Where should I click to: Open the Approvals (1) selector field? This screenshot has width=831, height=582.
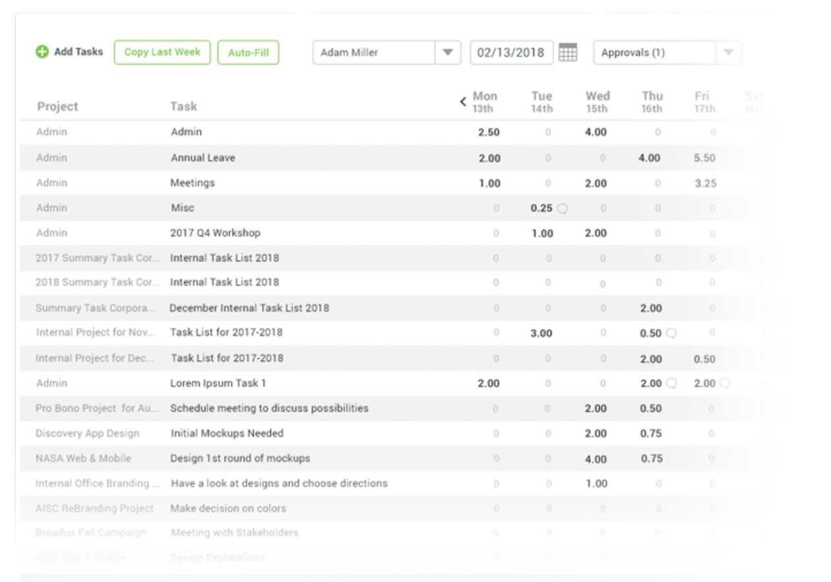667,53
